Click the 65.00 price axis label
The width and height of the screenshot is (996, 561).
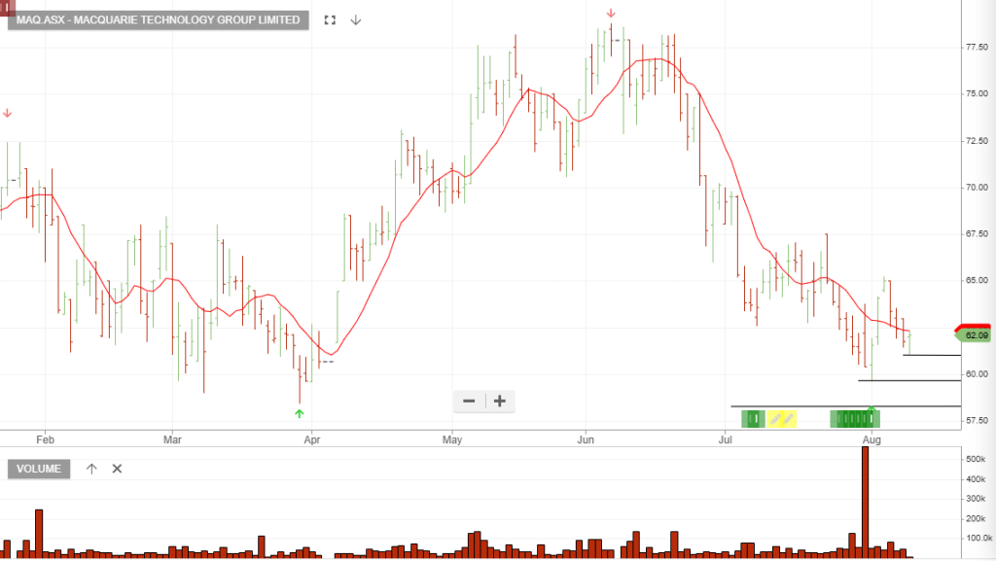point(977,280)
